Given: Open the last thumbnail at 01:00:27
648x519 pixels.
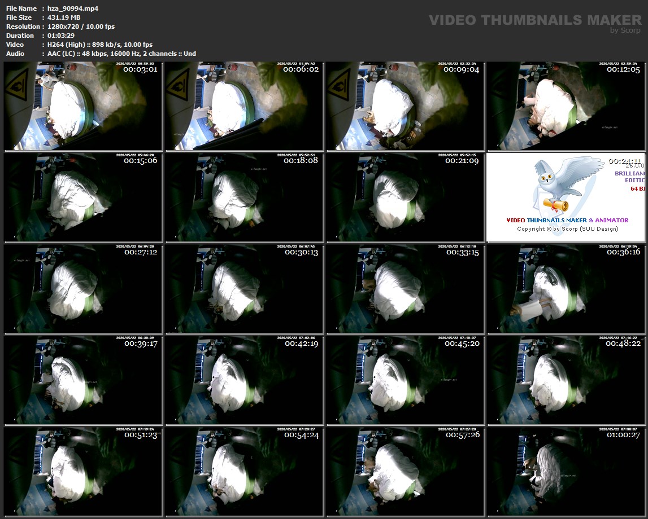Looking at the screenshot, I should (x=566, y=472).
